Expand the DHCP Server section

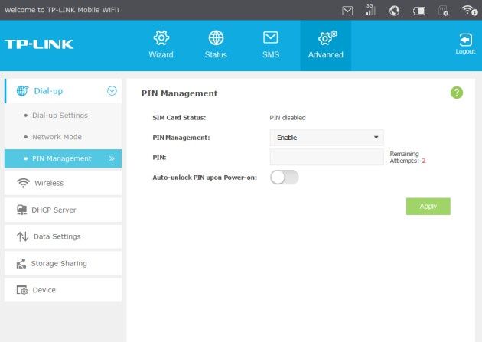tap(63, 210)
